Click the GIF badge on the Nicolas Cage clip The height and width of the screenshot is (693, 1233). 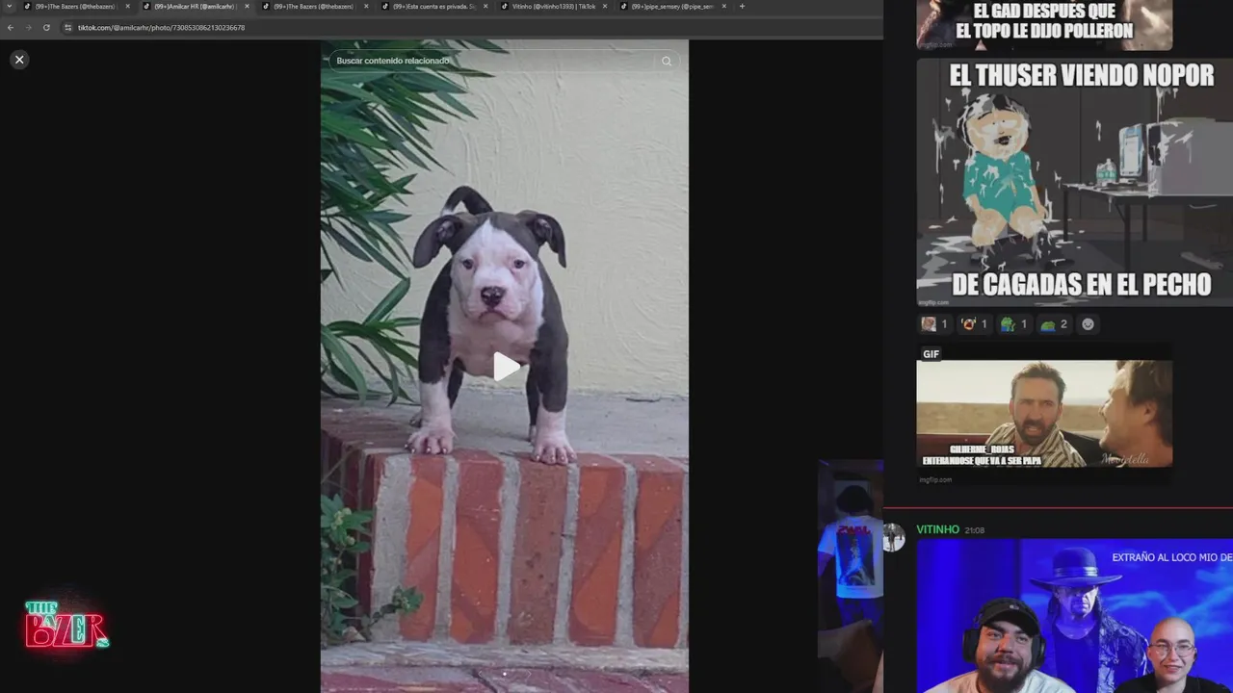[931, 354]
